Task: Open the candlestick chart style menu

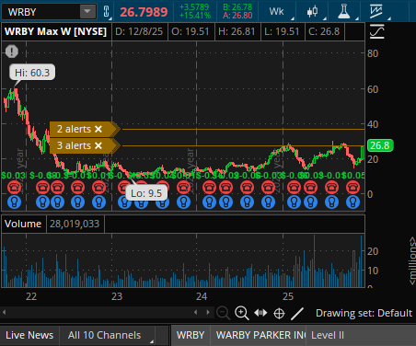Action: click(x=312, y=12)
